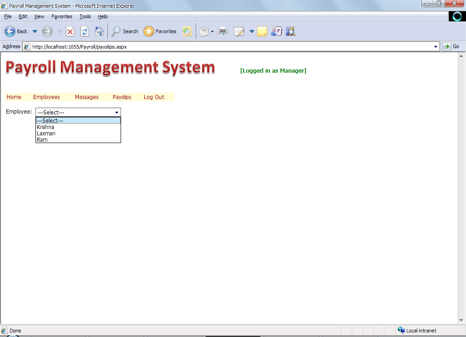Image resolution: width=466 pixels, height=337 pixels.
Task: Click the Back navigation button
Action: pyautogui.click(x=16, y=31)
